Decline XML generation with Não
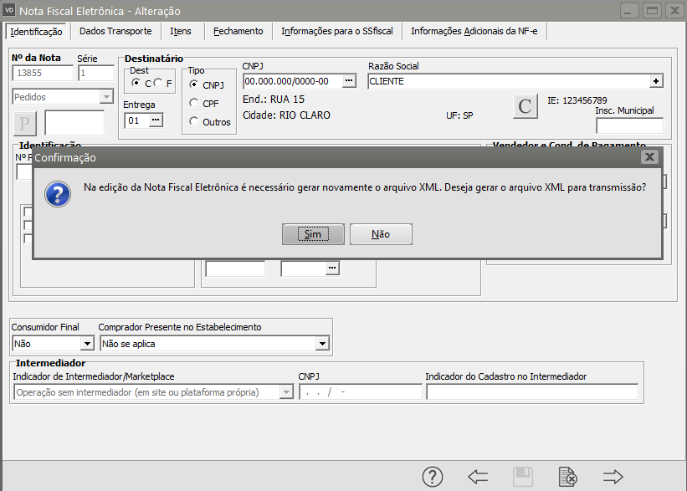Image resolution: width=687 pixels, height=491 pixels. tap(381, 234)
